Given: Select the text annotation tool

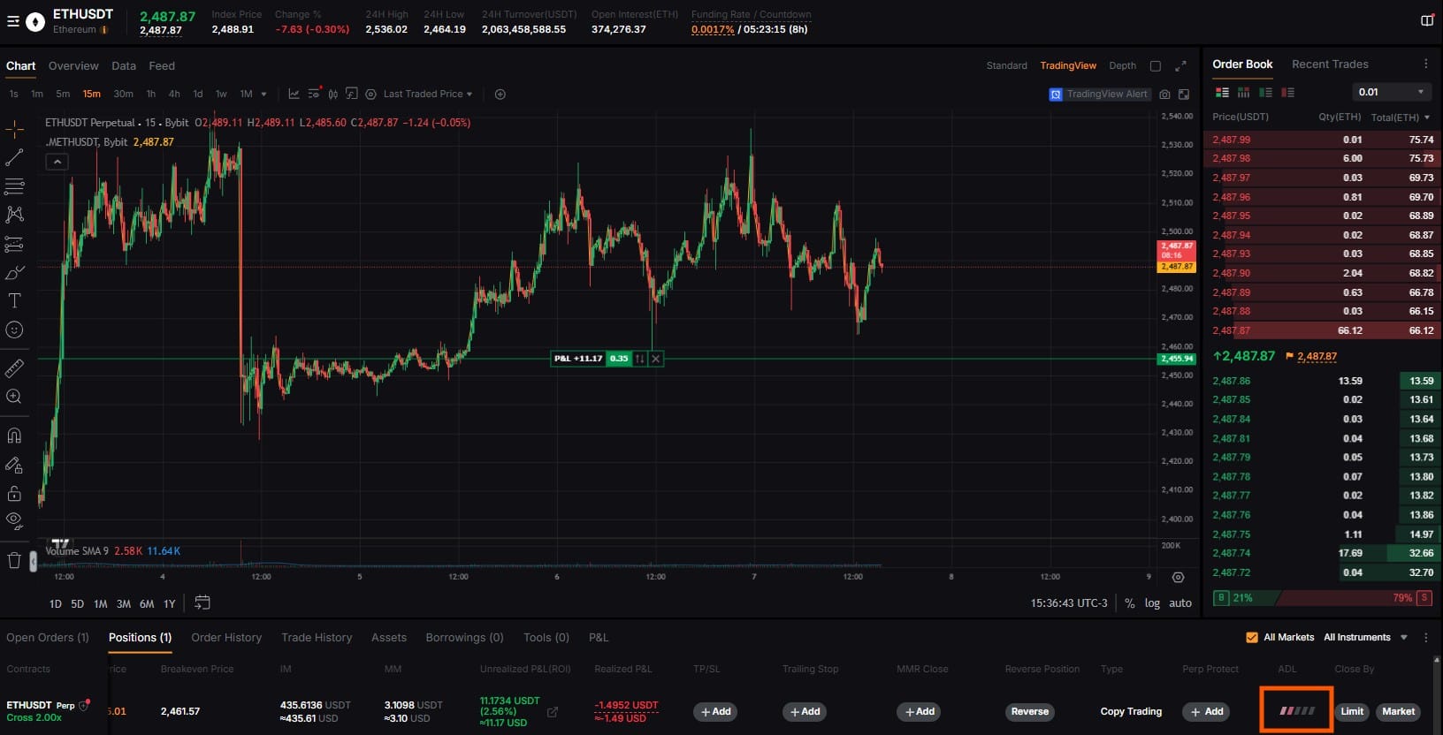Looking at the screenshot, I should [14, 301].
